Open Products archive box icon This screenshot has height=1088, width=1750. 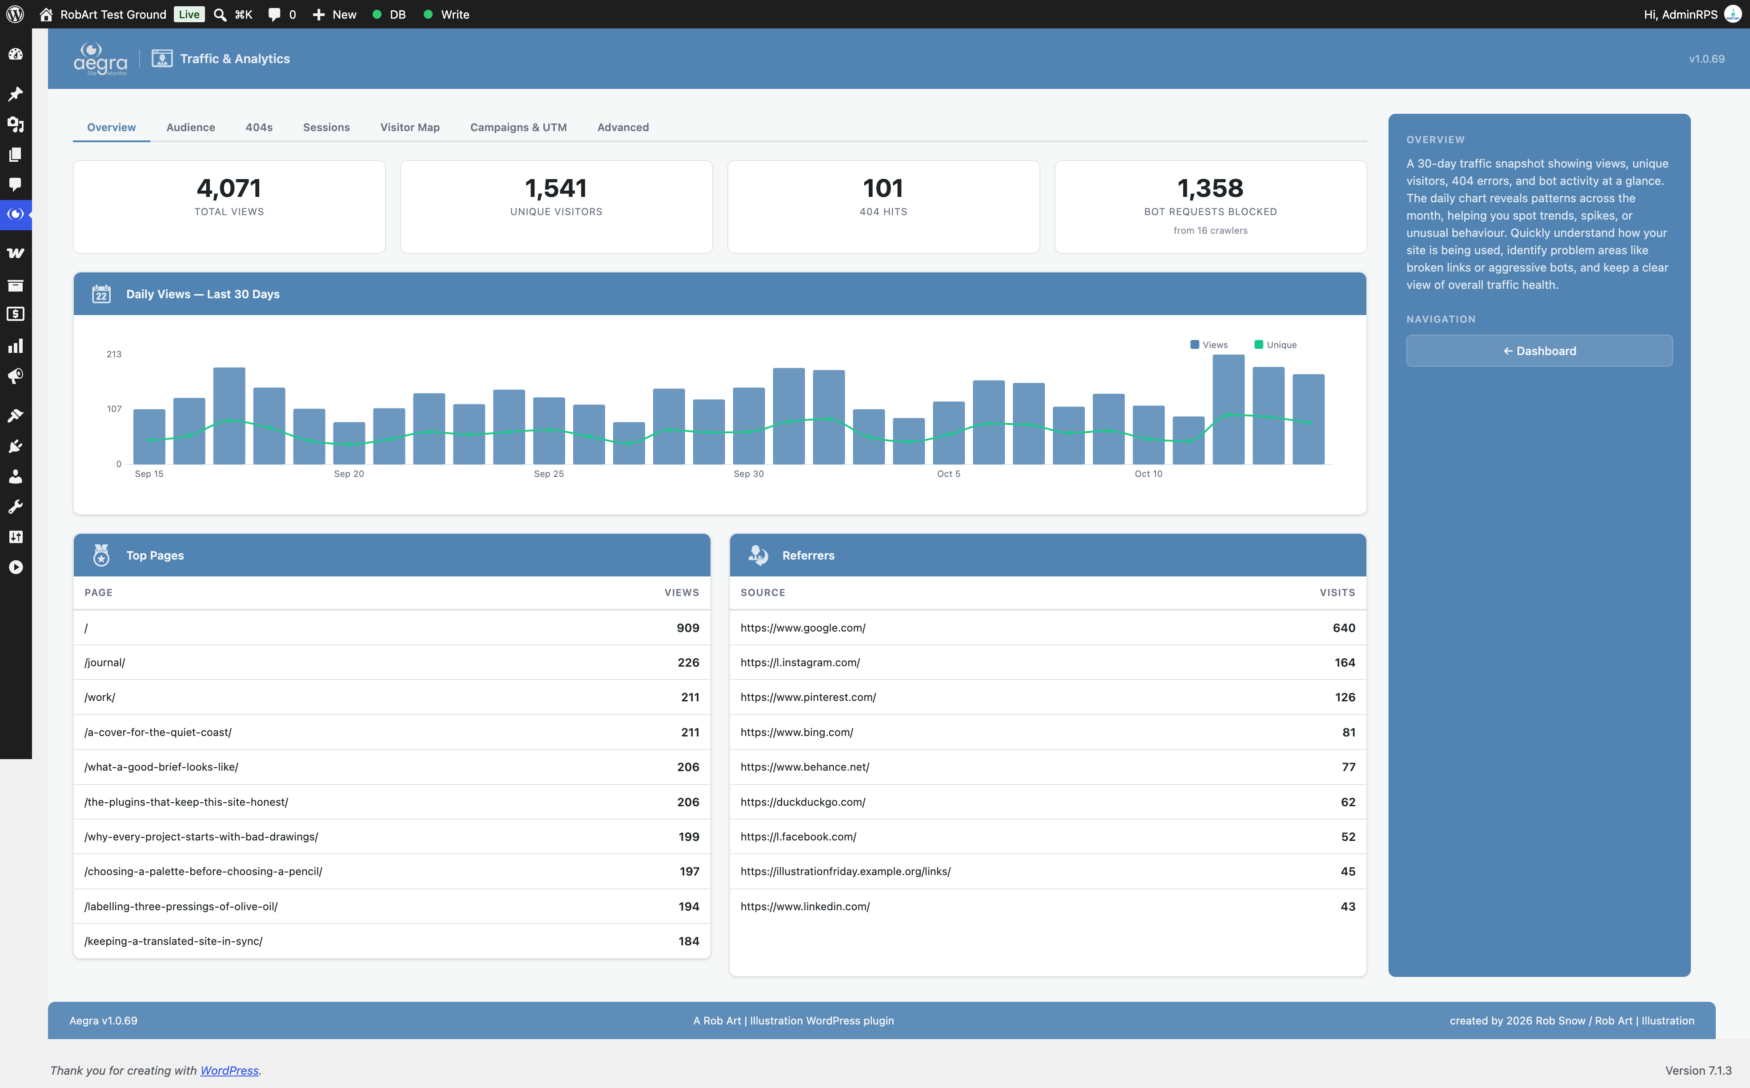coord(16,286)
